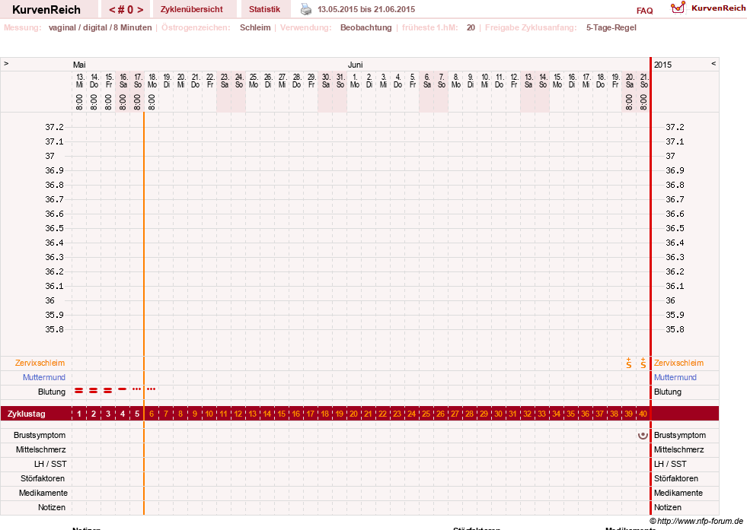Screen dimensions: 747x530
Task: Open the KurvenReich link at top right
Action: tap(718, 8)
